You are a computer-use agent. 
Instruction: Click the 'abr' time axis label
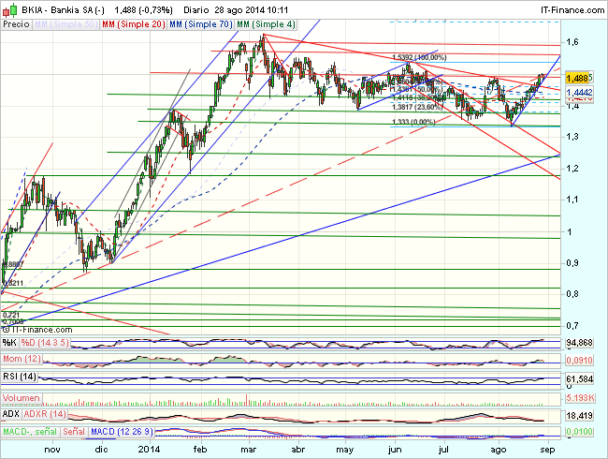(x=297, y=450)
